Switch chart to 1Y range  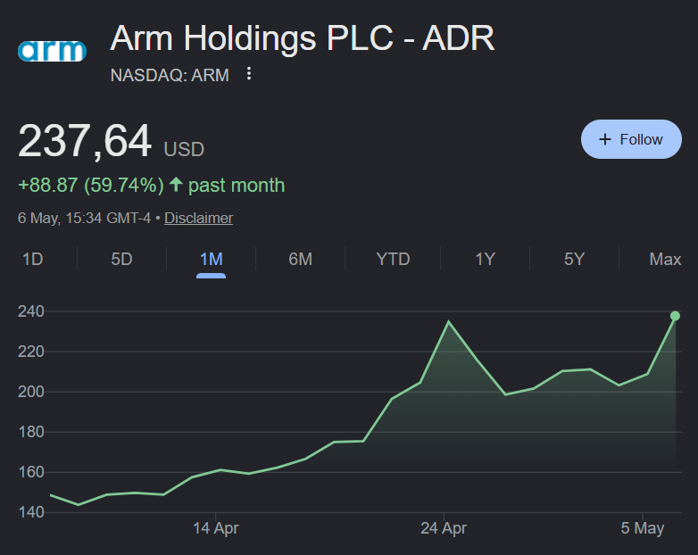[486, 259]
